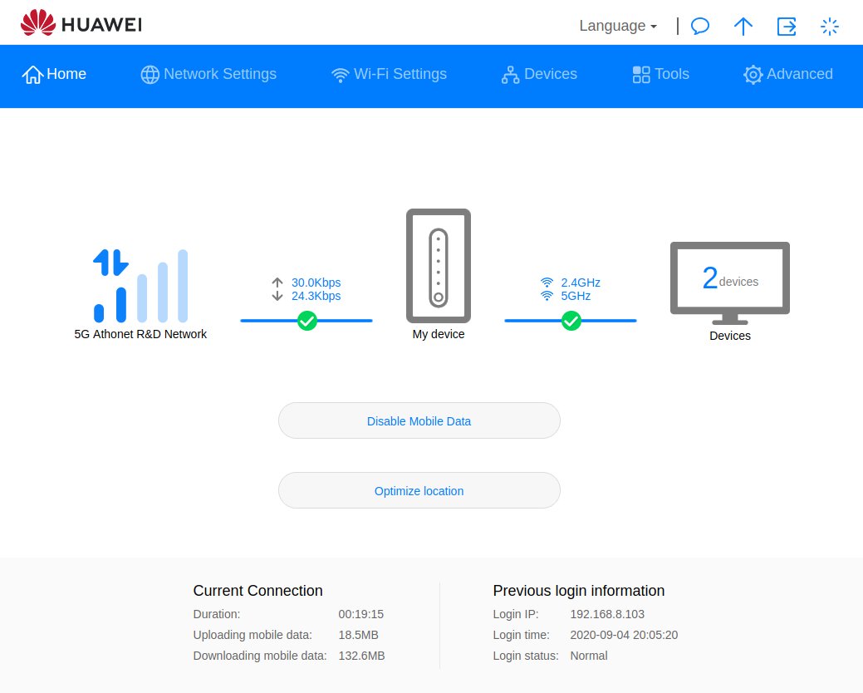The image size is (863, 693).
Task: Open the SMS message bubble icon
Action: point(700,26)
